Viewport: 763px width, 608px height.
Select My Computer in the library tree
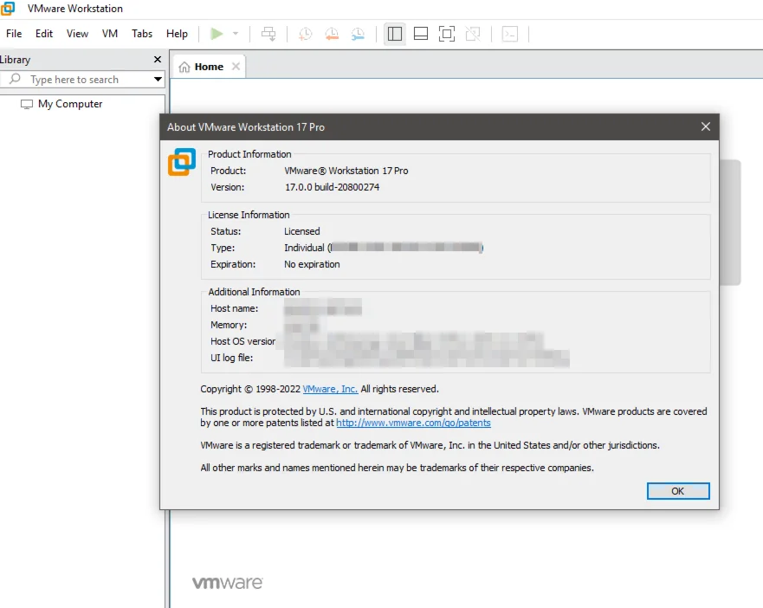(69, 104)
